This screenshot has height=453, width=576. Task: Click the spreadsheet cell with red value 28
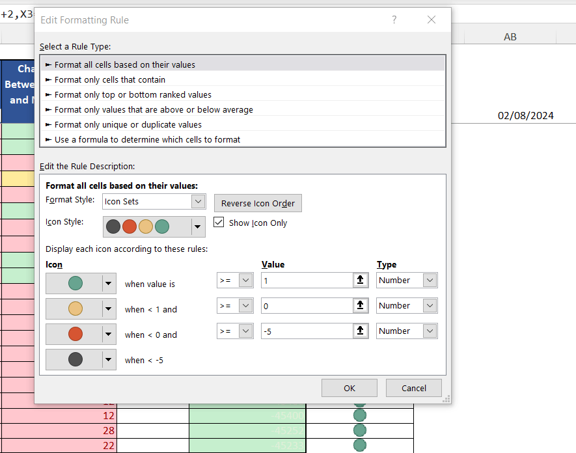pos(59,431)
